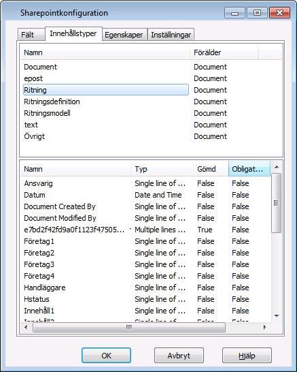Switch to the Egenskaper tab
This screenshot has height=372, width=297.
[124, 35]
